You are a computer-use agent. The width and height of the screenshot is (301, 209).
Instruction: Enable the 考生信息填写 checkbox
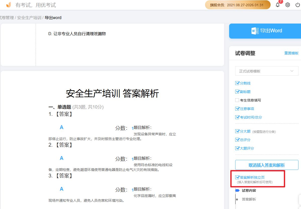click(237, 100)
